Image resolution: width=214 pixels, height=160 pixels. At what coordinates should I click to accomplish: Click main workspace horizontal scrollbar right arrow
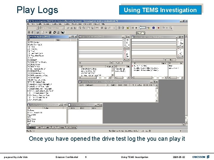[x=184, y=125]
